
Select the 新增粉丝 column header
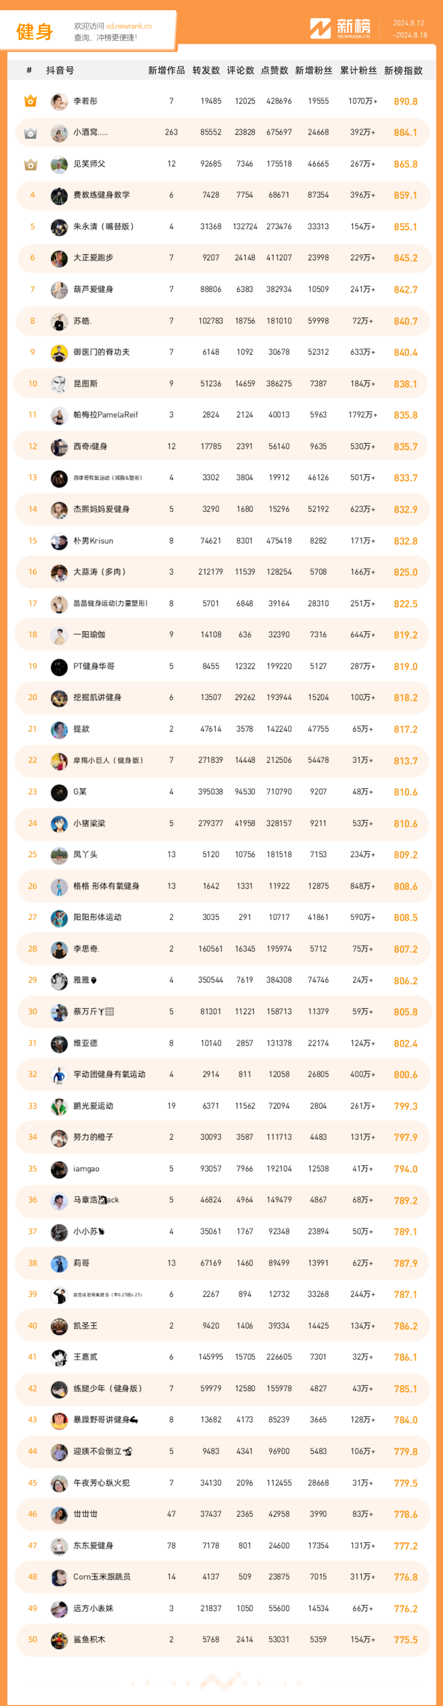coord(314,70)
